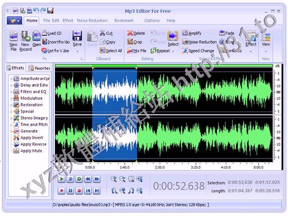Click Load CD in ribbon
The image size is (288, 216).
(52, 33)
